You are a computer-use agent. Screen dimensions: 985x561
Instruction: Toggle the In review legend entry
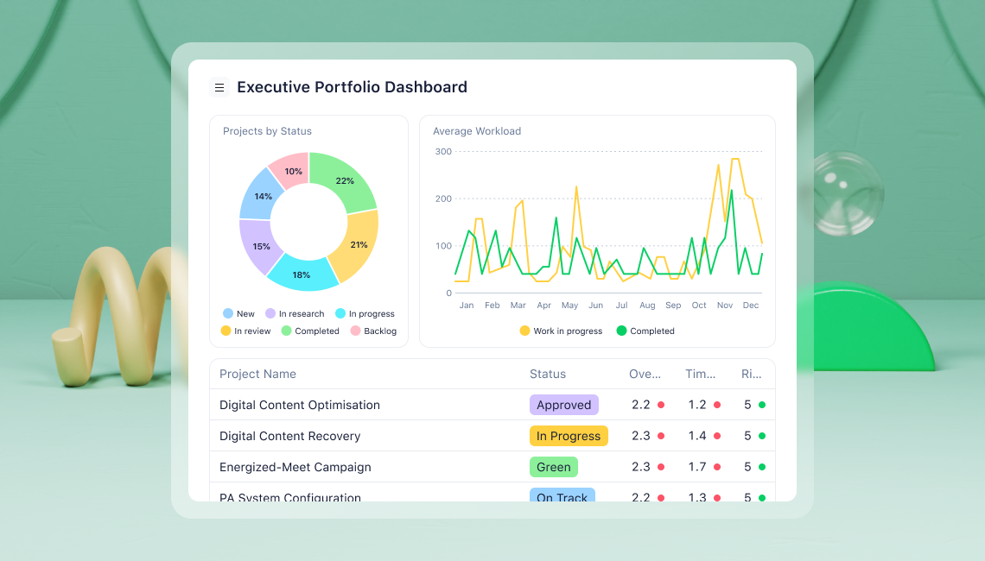pos(226,331)
